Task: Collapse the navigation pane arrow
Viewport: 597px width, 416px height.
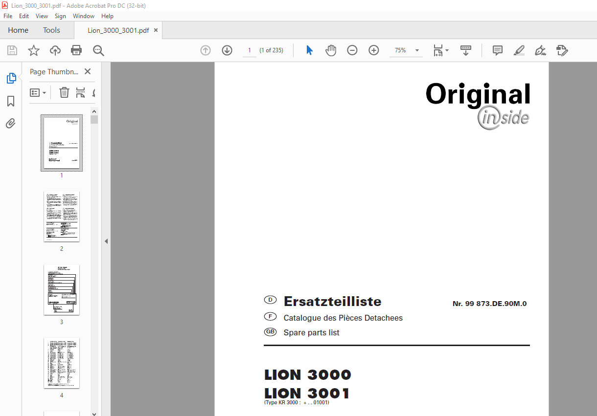Action: 106,241
